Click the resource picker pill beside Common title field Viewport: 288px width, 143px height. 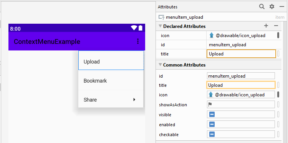(278, 85)
